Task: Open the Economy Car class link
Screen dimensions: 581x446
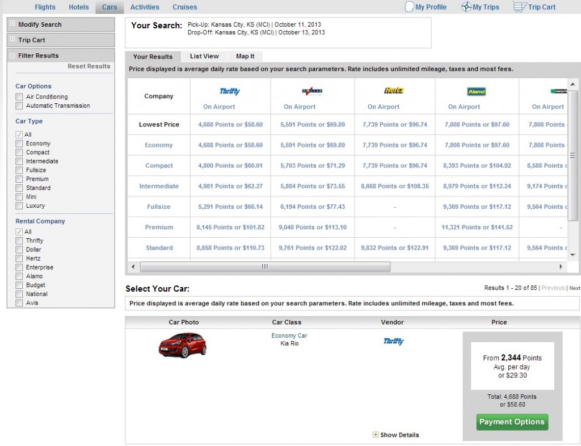Action: click(289, 335)
